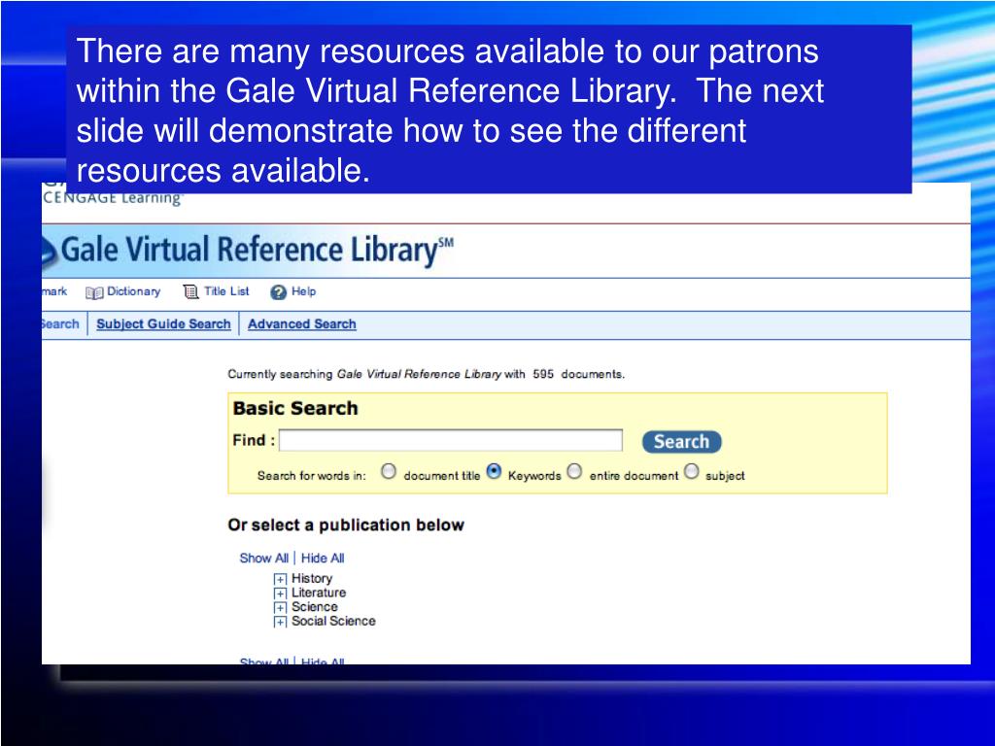This screenshot has width=995, height=746.
Task: Click the '595' documents count
Action: [543, 374]
